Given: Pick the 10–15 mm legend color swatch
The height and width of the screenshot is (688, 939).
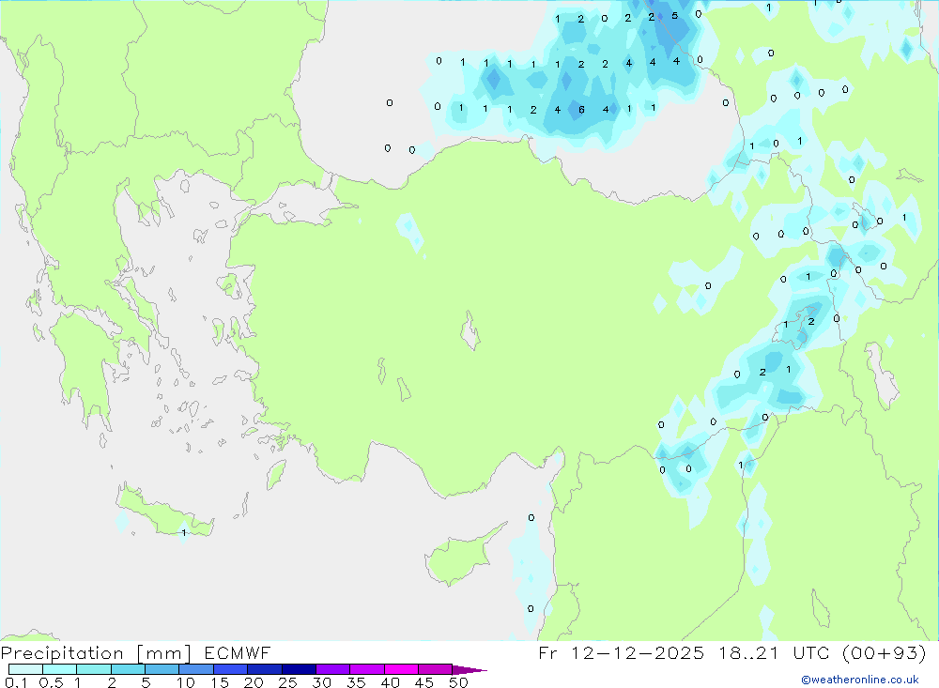Looking at the screenshot, I should [196, 669].
